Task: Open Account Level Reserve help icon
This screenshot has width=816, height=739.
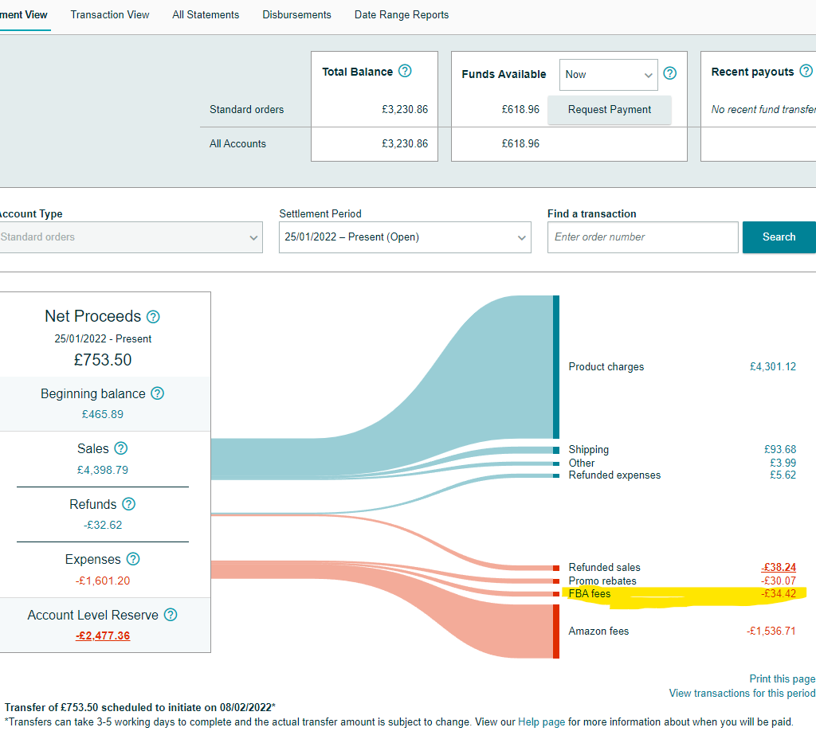Action: pyautogui.click(x=171, y=615)
